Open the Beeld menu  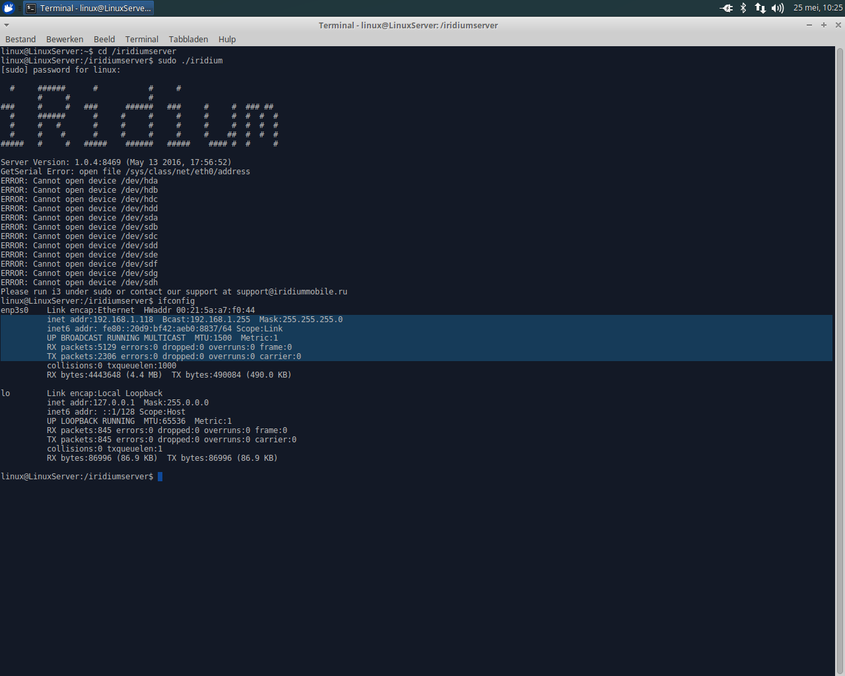104,40
